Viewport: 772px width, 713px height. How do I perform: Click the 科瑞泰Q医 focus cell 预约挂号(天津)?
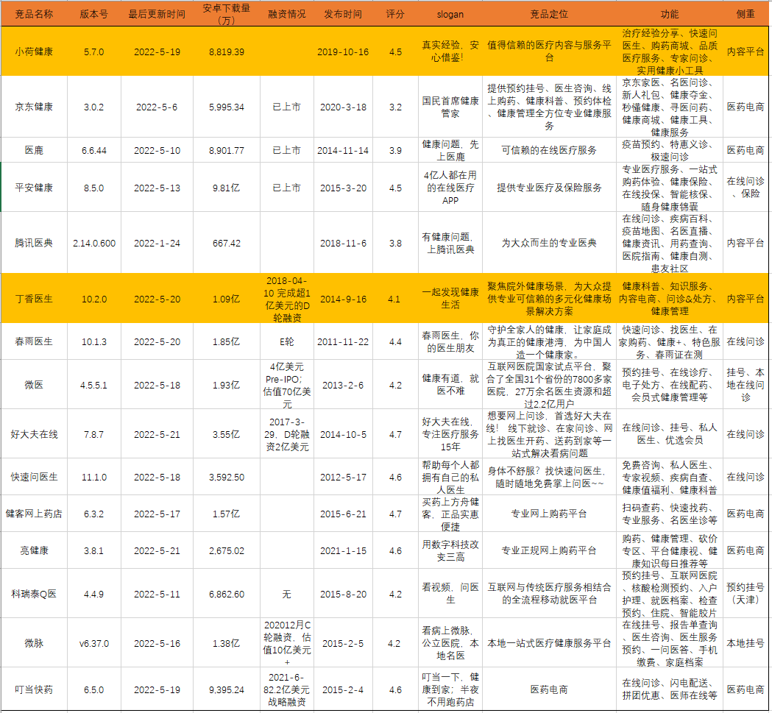point(745,594)
